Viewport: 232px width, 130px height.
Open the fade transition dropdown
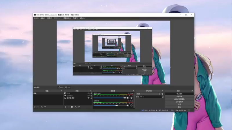coord(148,94)
